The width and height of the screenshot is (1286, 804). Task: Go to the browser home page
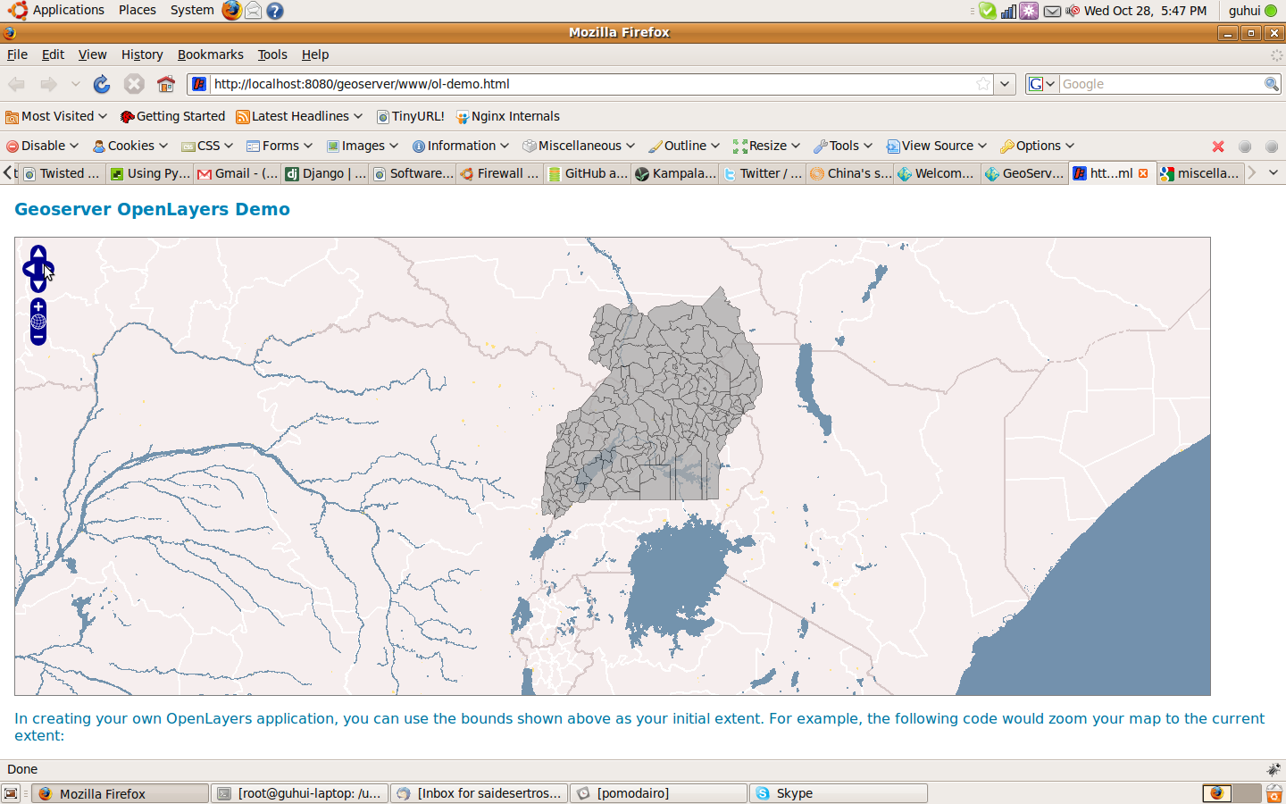(166, 84)
